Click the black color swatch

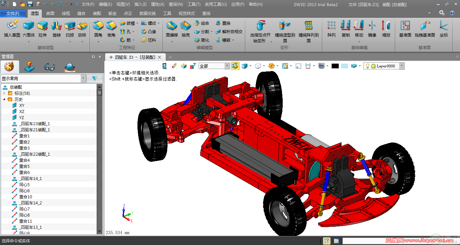click(335, 66)
